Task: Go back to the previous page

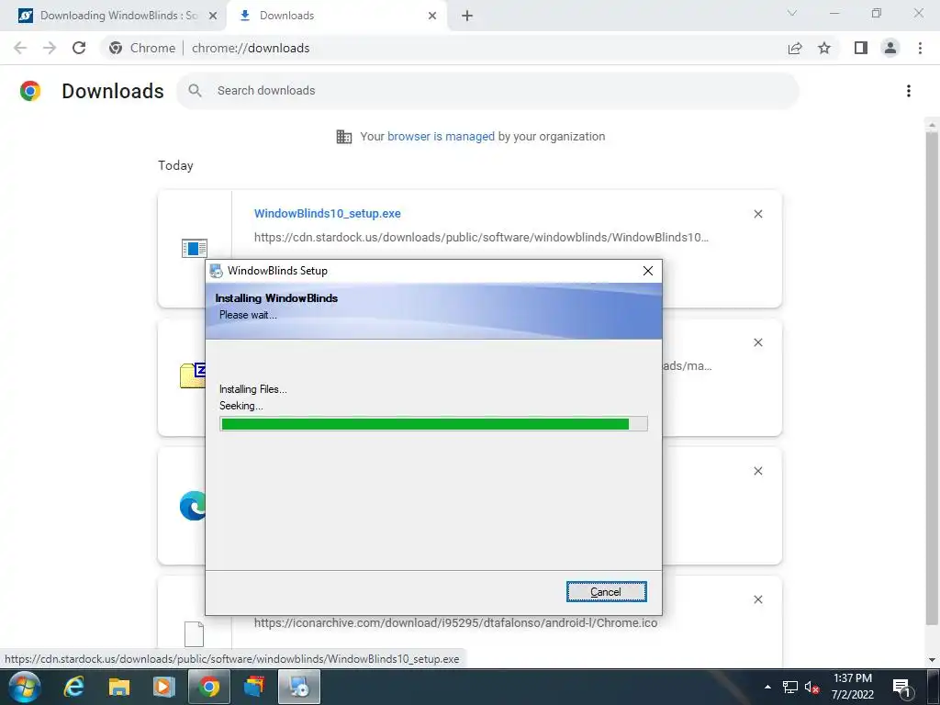Action: tap(20, 48)
